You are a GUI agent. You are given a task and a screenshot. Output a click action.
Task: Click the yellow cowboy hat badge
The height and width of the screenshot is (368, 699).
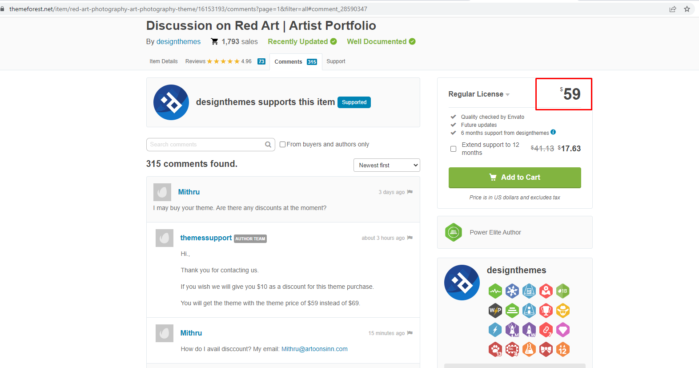pos(562,310)
